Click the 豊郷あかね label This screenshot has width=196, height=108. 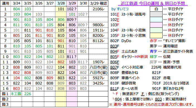tap(130, 73)
